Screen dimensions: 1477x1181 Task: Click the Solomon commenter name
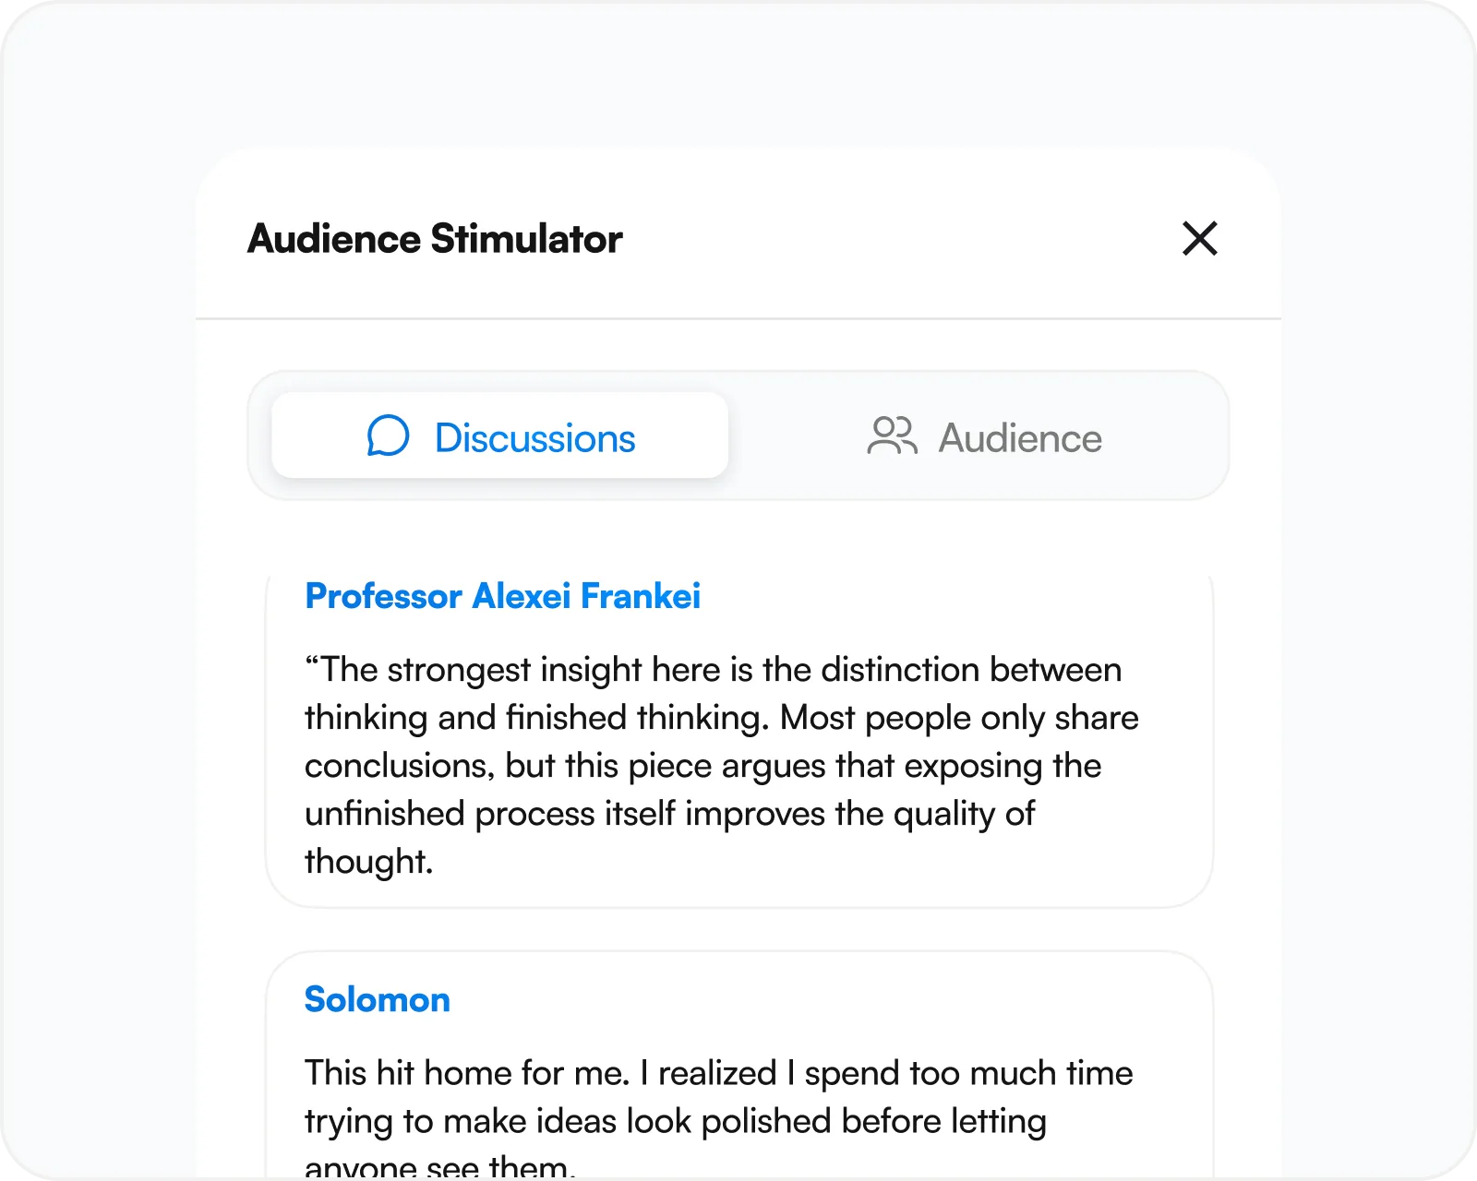(x=377, y=999)
